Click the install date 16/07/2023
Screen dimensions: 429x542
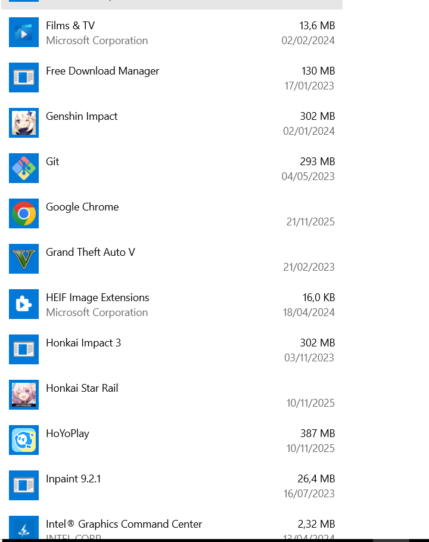(x=309, y=494)
